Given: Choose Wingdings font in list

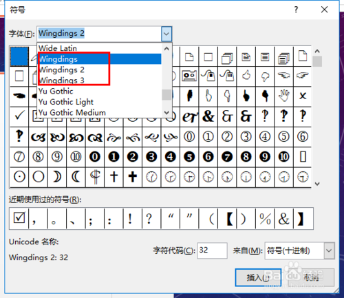Looking at the screenshot, I should tap(100, 59).
